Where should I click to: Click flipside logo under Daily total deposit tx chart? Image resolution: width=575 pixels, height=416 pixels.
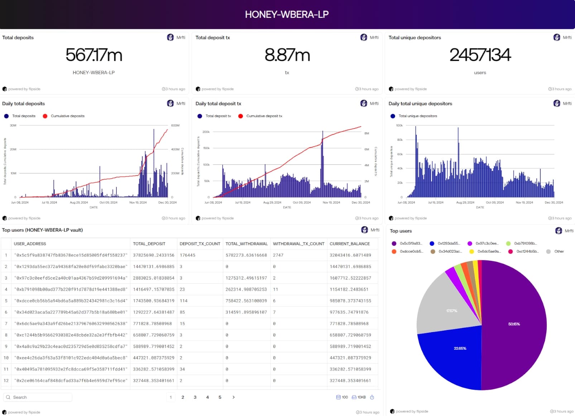pyautogui.click(x=198, y=218)
